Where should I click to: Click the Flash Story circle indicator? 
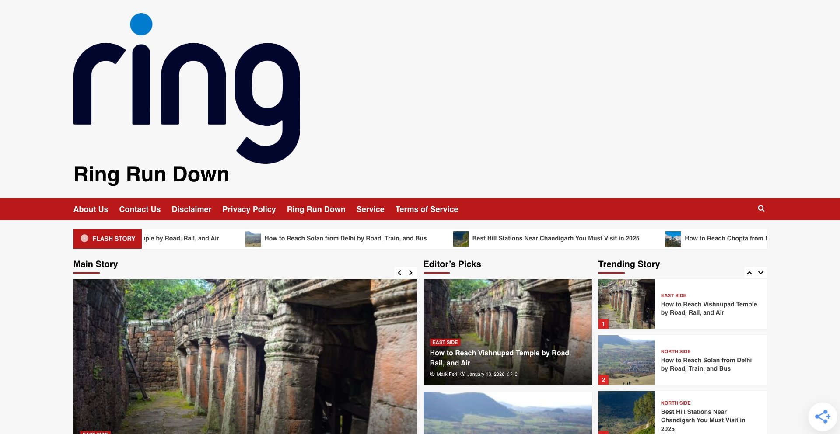tap(84, 239)
